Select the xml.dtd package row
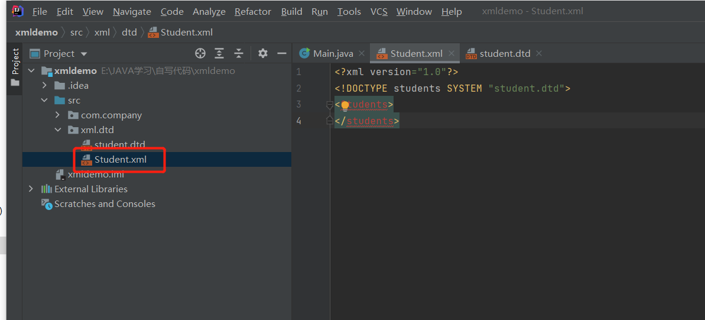Screen dimensions: 705x320 (157, 130)
